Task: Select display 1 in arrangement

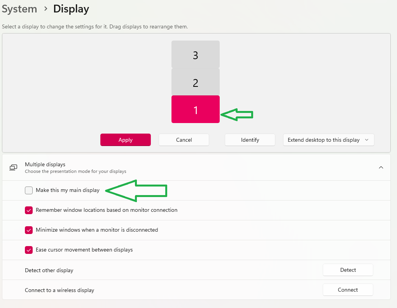Action: pyautogui.click(x=196, y=109)
